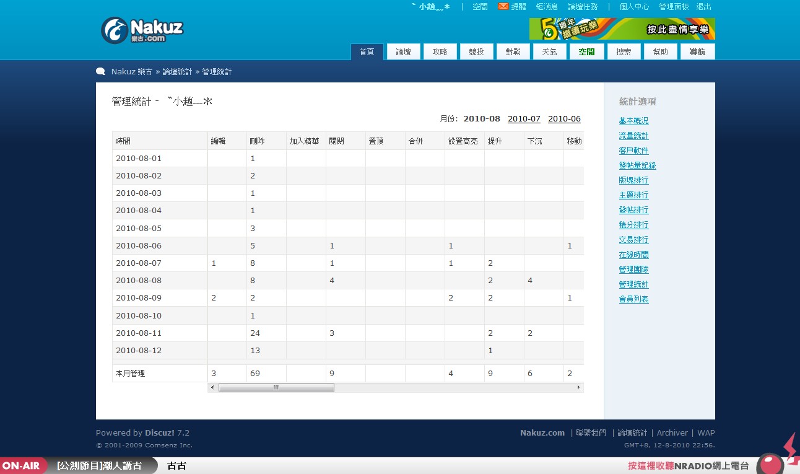Screen dimensions: 800x474
Task: Click the 本月管理 total row label
Action: tap(160, 374)
